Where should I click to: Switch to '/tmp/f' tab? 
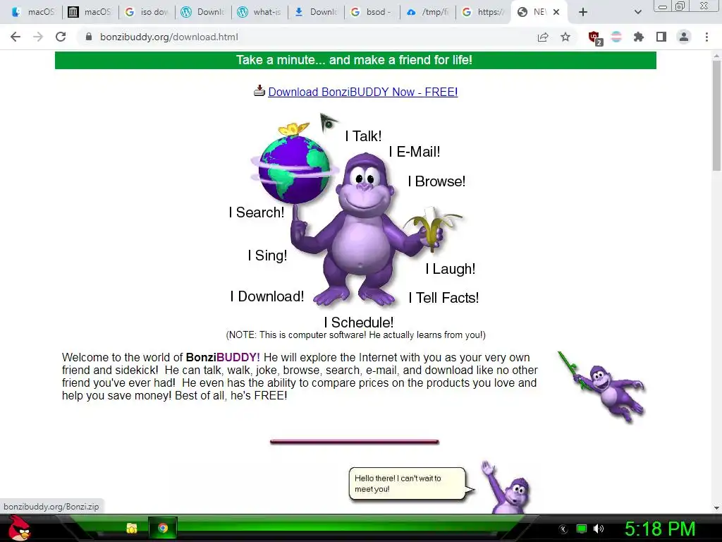[x=428, y=12]
